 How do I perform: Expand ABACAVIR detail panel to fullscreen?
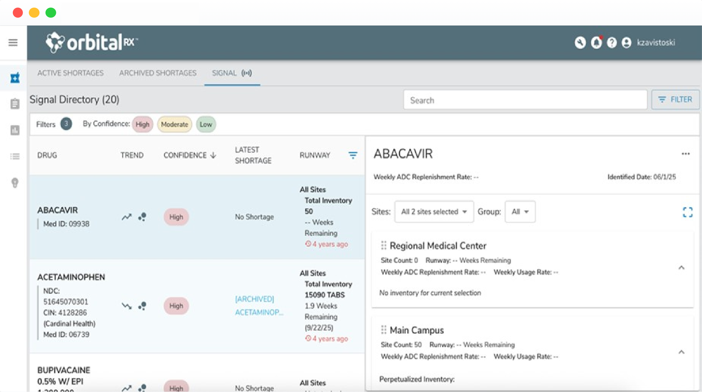point(687,212)
